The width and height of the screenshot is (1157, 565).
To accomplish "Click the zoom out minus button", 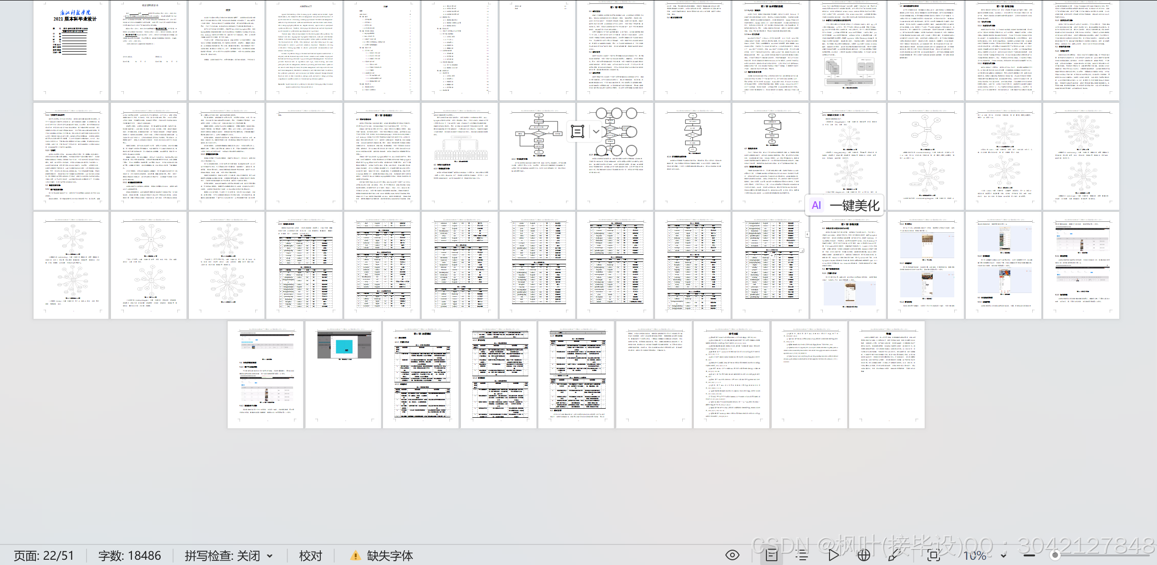I will 1029,555.
